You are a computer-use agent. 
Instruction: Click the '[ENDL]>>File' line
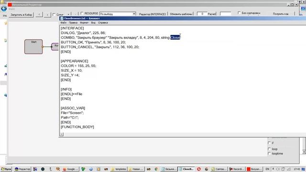(x=71, y=94)
